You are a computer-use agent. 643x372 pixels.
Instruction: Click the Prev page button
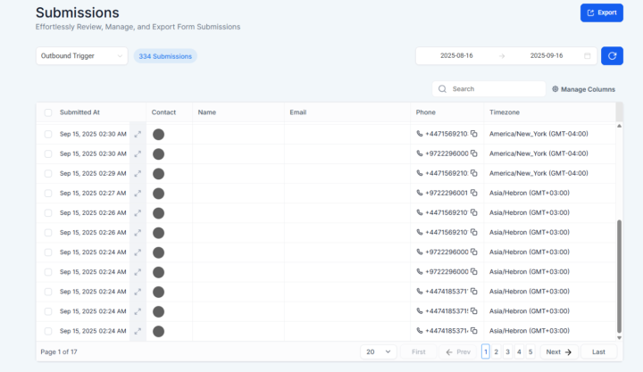(x=457, y=351)
